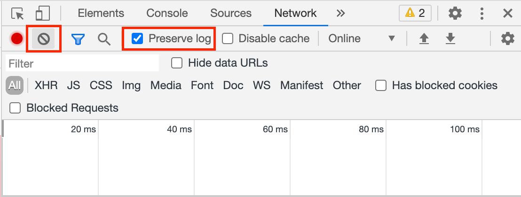Switch to the Sources tab
This screenshot has width=521, height=197.
click(231, 13)
